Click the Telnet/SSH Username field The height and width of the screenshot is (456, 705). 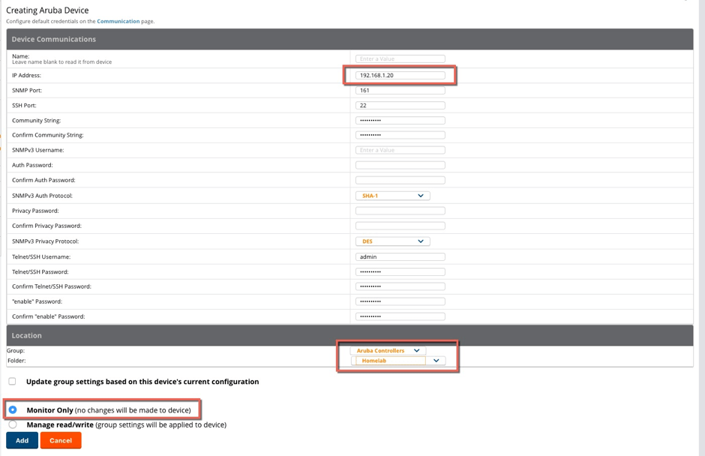tap(400, 256)
